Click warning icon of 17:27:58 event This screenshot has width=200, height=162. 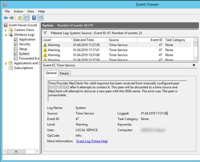coord(45,45)
